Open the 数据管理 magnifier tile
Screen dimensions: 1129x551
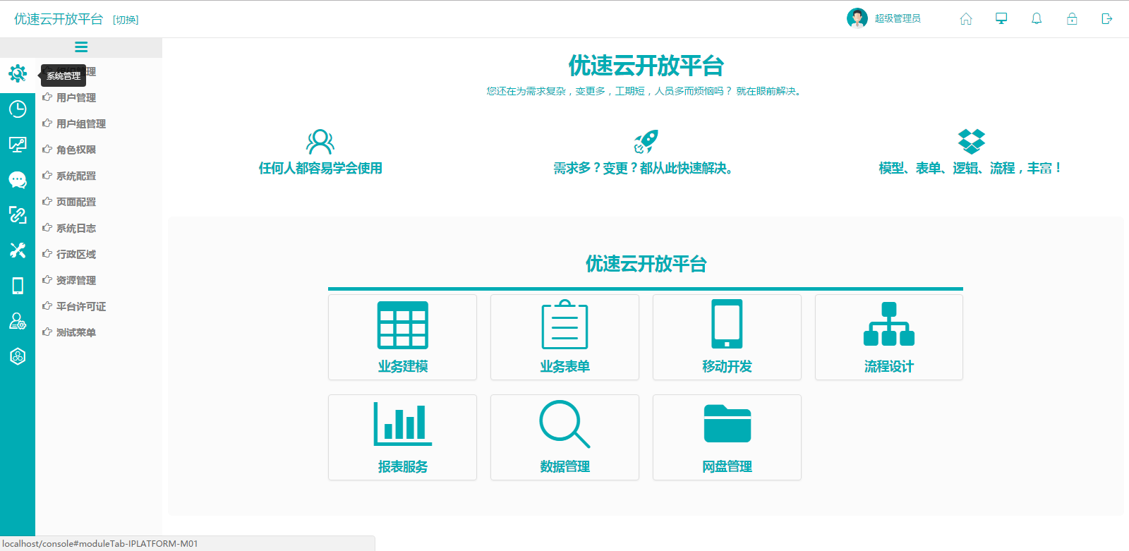(x=564, y=437)
